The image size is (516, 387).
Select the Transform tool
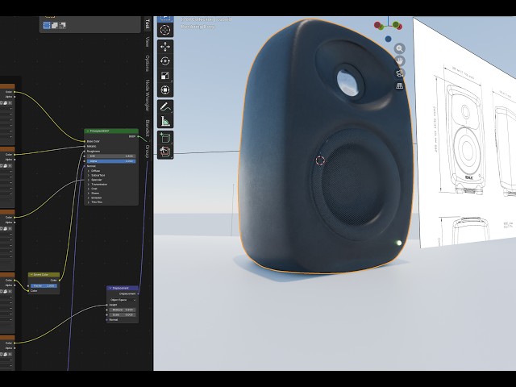[x=164, y=90]
